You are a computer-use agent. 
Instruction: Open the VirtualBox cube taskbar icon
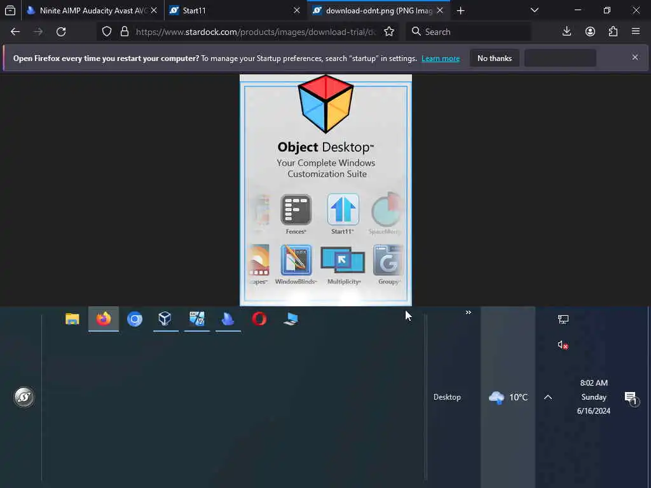(x=165, y=319)
